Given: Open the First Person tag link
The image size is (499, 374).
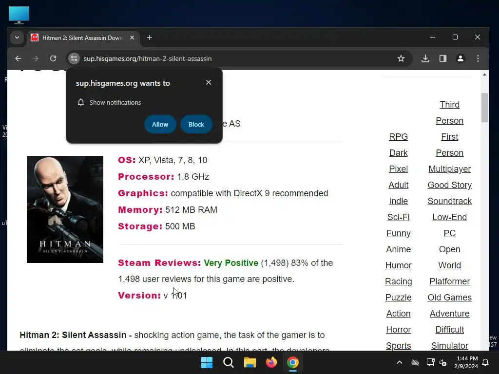Looking at the screenshot, I should tap(449, 145).
